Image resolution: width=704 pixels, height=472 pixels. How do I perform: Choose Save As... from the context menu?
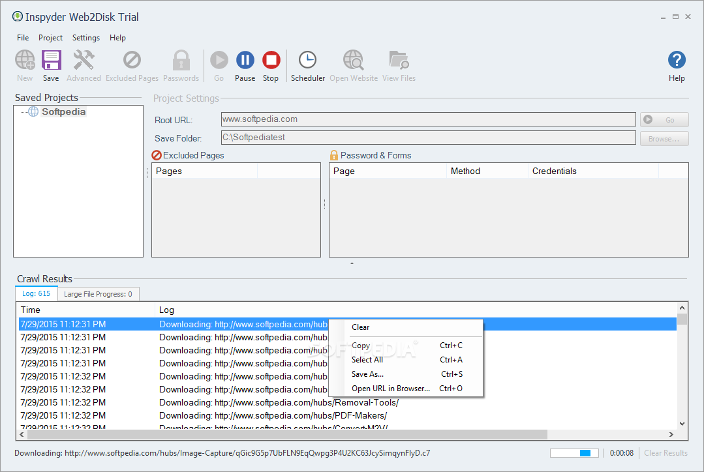click(x=406, y=374)
